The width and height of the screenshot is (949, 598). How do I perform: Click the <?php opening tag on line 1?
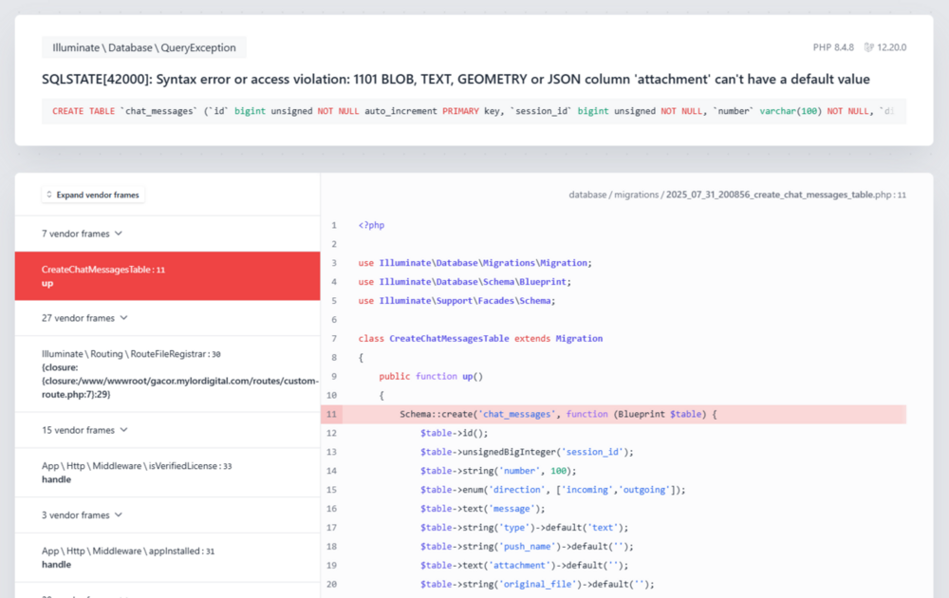[x=371, y=225]
